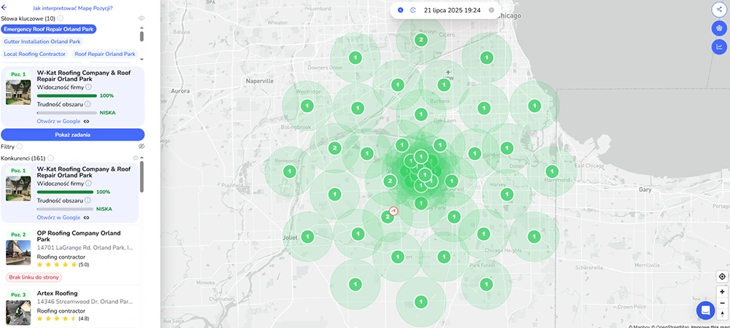Viewport: 730px width, 328px height.
Task: Toggle the Konkurenci eye icon
Action: 135,157
